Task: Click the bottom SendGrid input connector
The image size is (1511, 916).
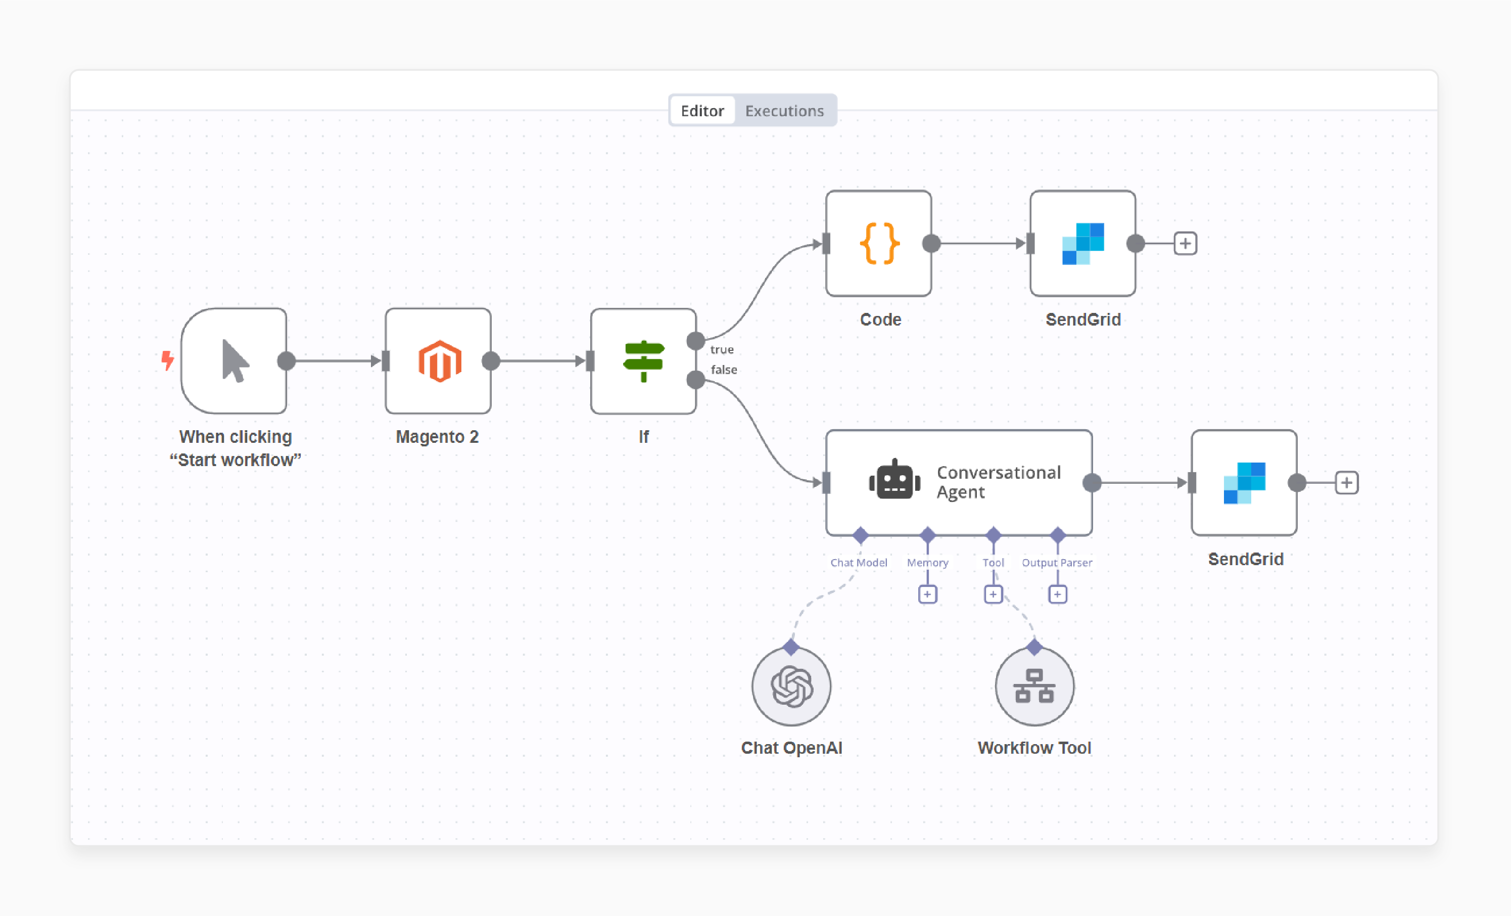Action: (x=1192, y=483)
